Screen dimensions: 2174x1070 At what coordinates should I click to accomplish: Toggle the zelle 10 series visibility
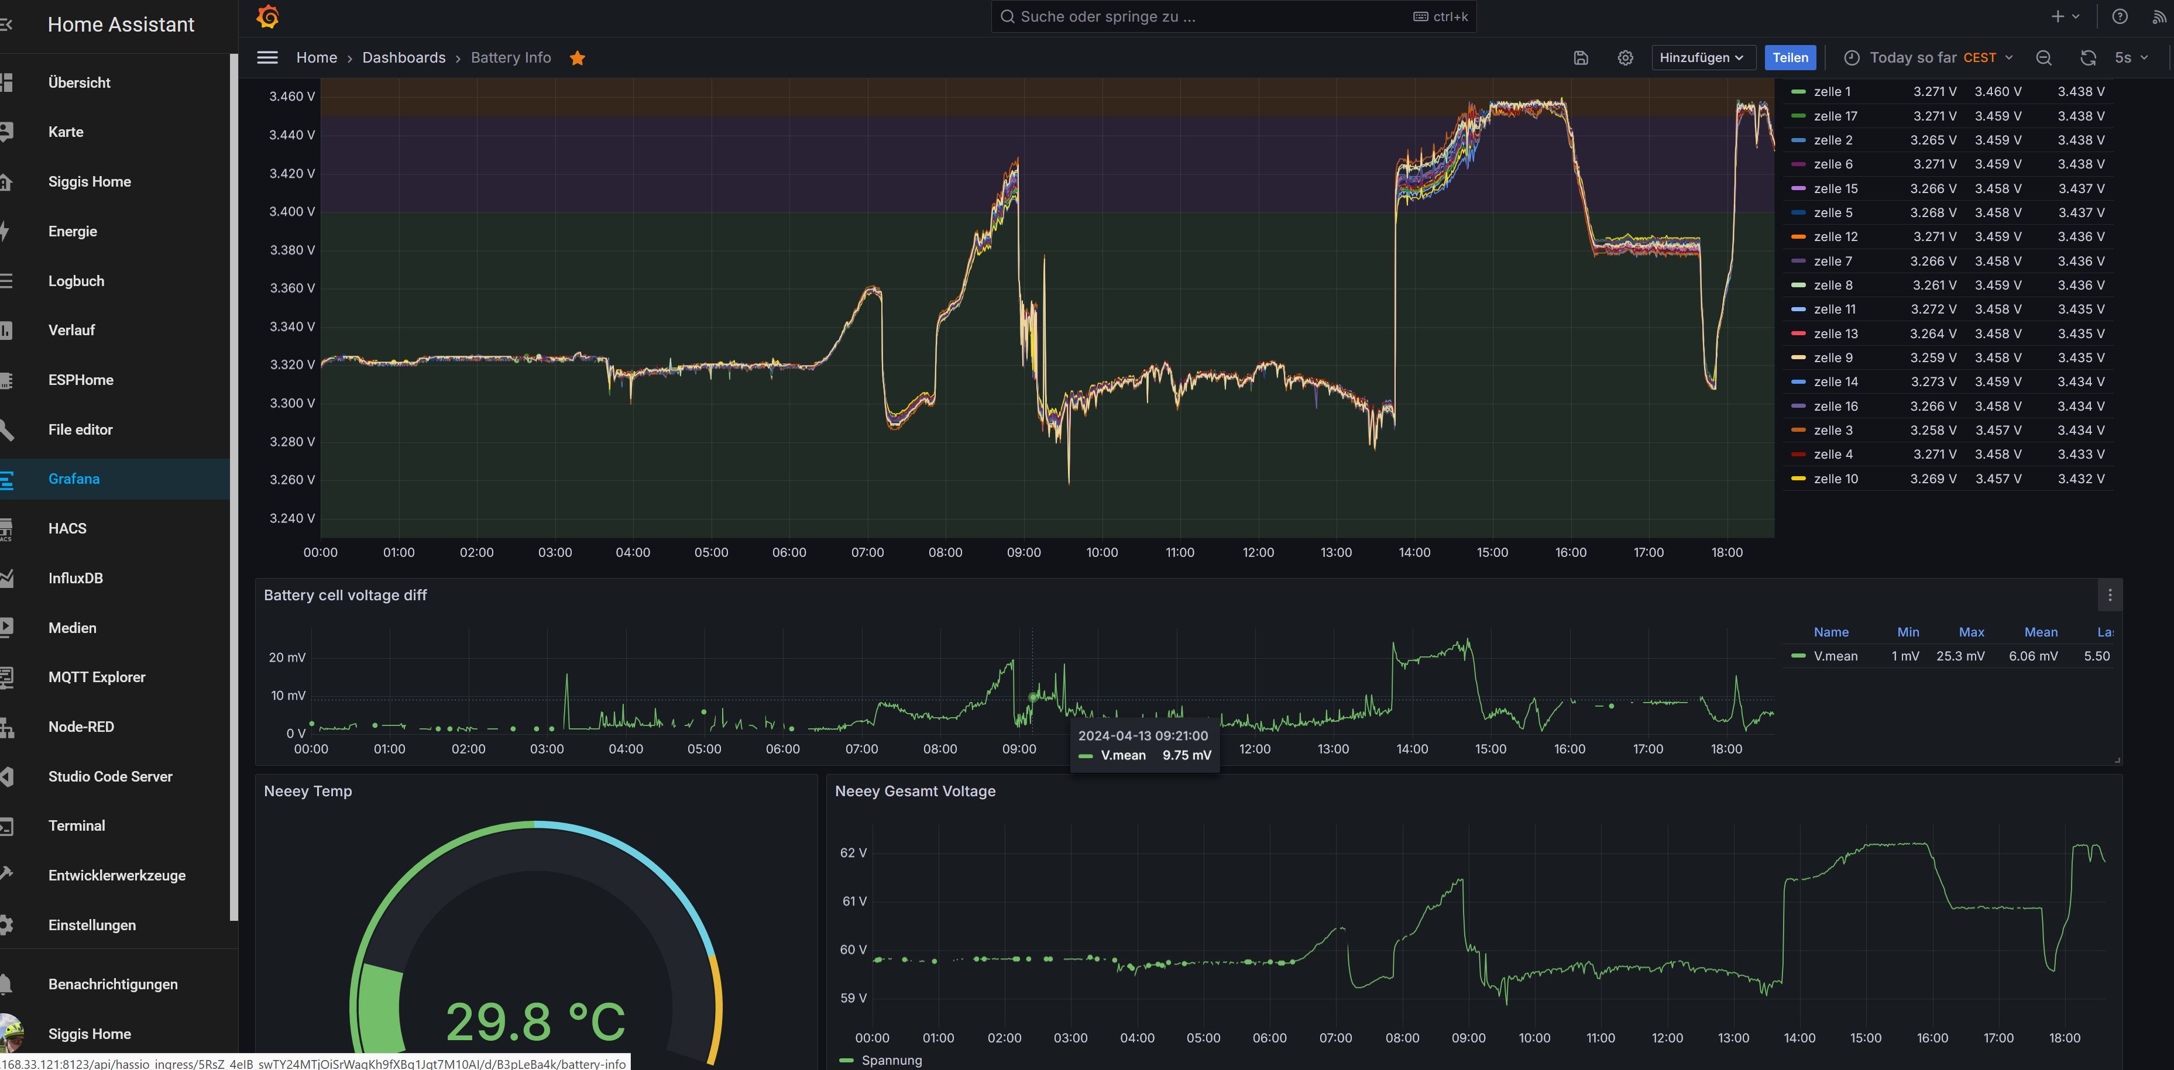[x=1835, y=479]
